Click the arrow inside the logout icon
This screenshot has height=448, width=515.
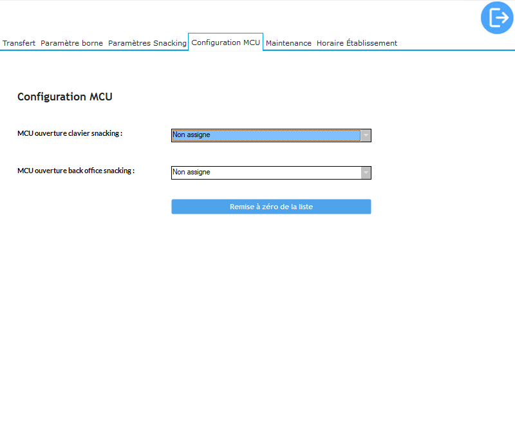(x=502, y=18)
